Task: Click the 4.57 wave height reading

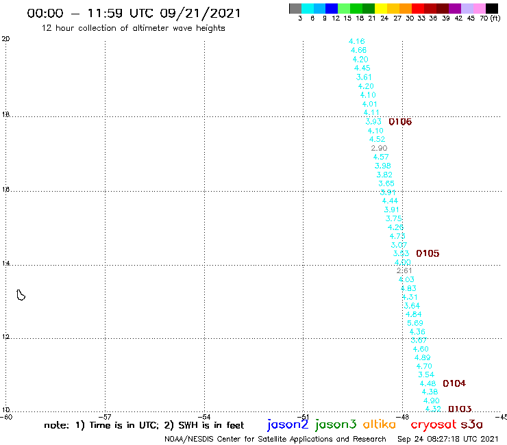Action: click(x=381, y=157)
